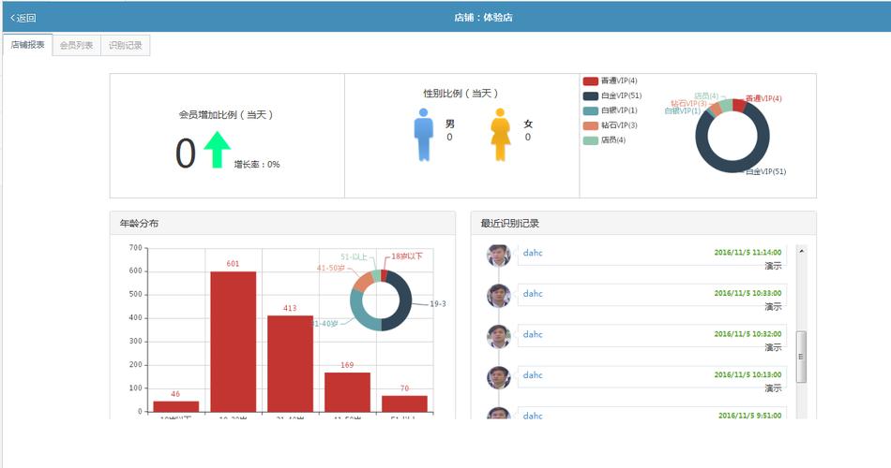Toggle the 白金VIP(51) dark legend swatch
Image resolution: width=891 pixels, height=468 pixels.
coord(590,95)
